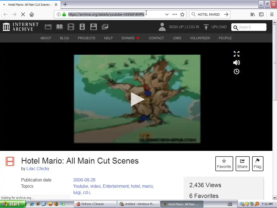Launch Internet Explorer from quick launch
Screen dimensions: 277x208
[32, 204]
